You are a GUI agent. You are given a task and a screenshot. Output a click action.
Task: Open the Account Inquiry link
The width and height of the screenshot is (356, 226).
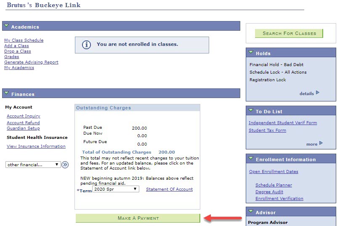coord(24,116)
